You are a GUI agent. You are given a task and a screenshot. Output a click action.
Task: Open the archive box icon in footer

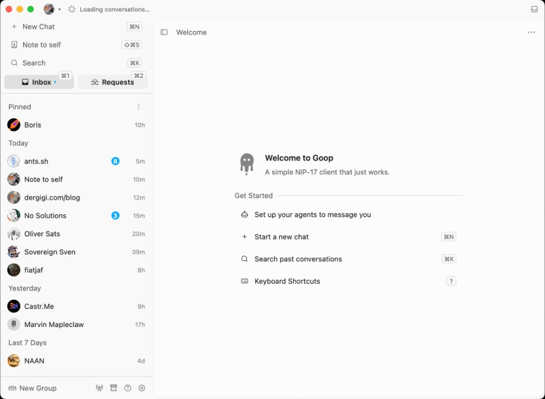click(113, 388)
